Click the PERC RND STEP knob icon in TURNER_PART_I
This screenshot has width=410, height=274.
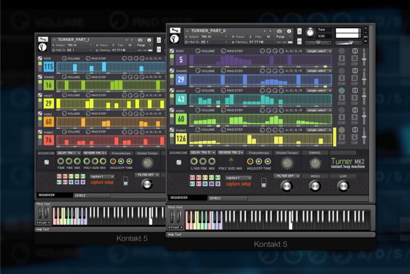[88, 113]
